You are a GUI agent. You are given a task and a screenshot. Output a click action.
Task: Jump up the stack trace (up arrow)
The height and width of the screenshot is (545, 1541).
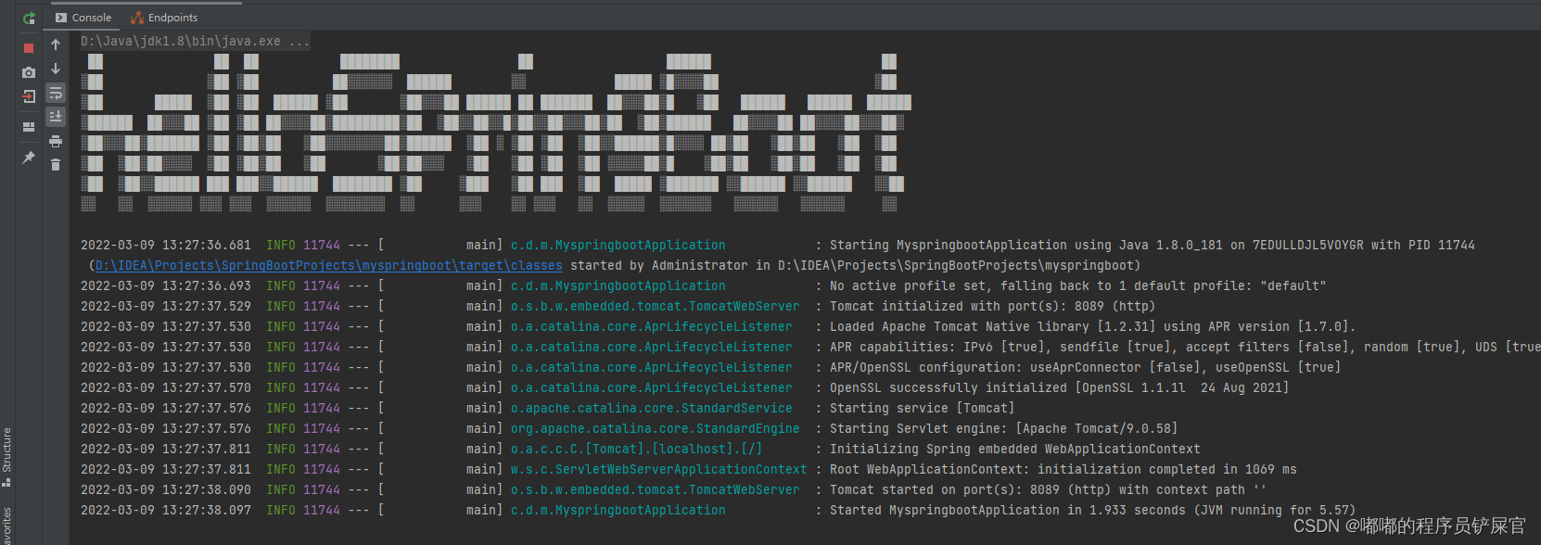56,44
